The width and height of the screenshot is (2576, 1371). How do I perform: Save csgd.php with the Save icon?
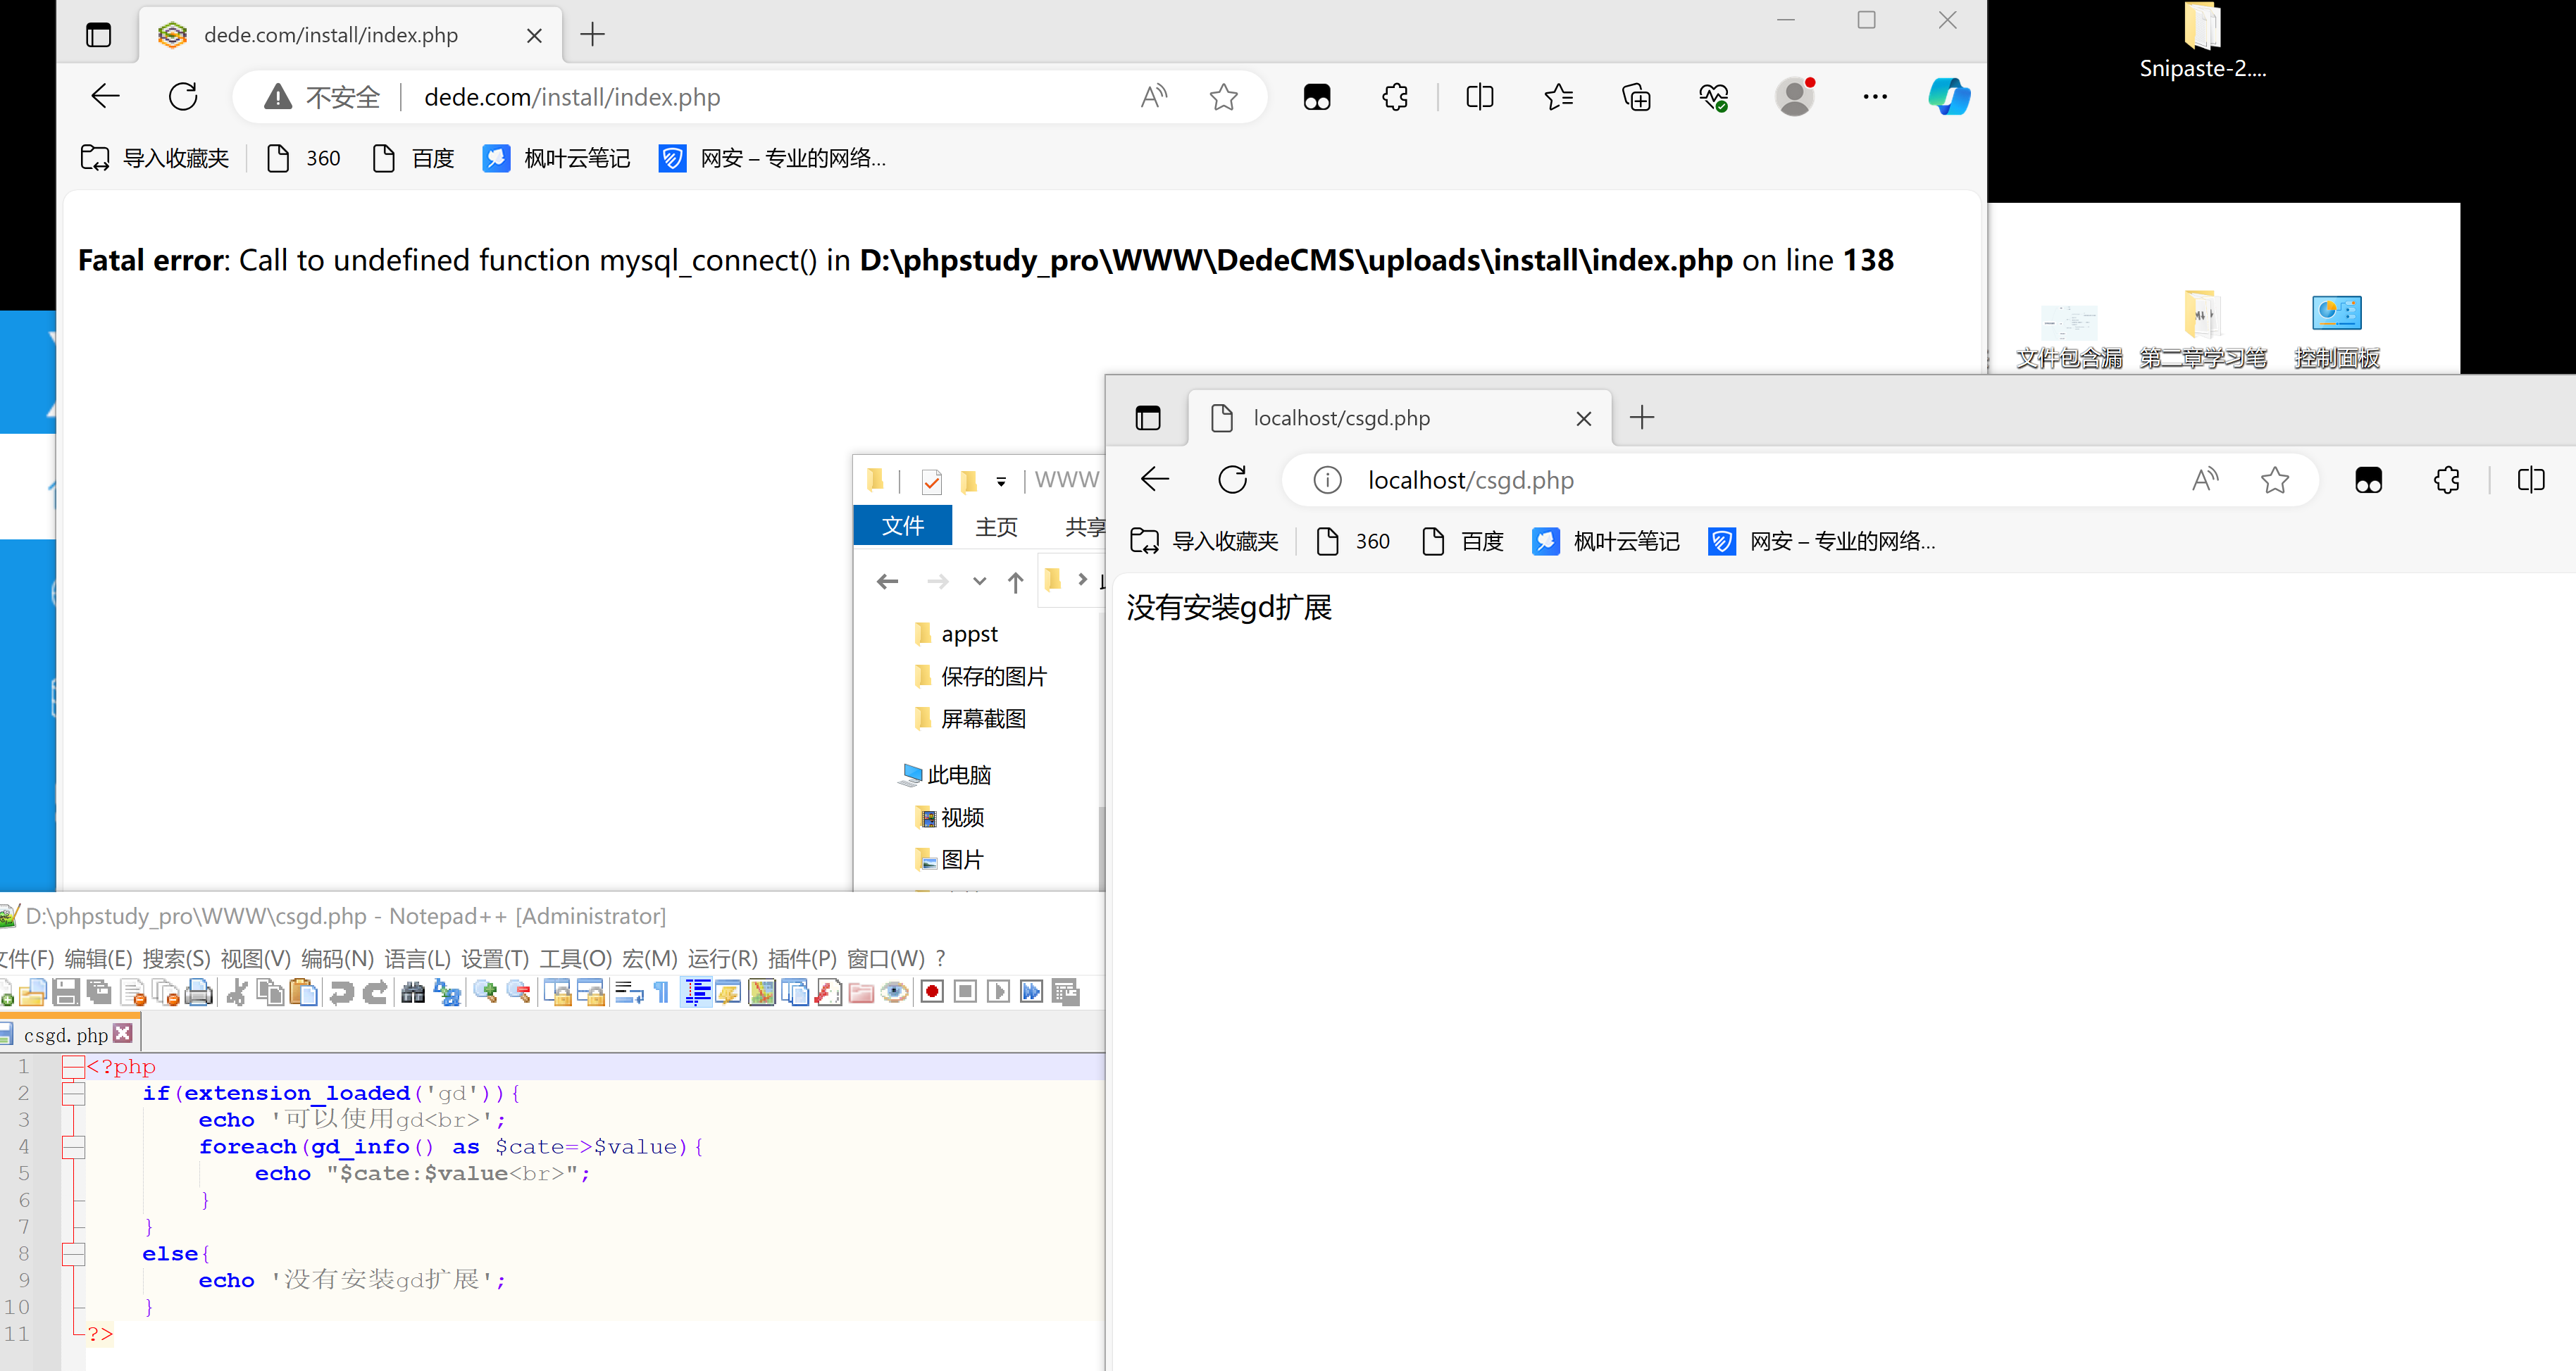[x=66, y=992]
